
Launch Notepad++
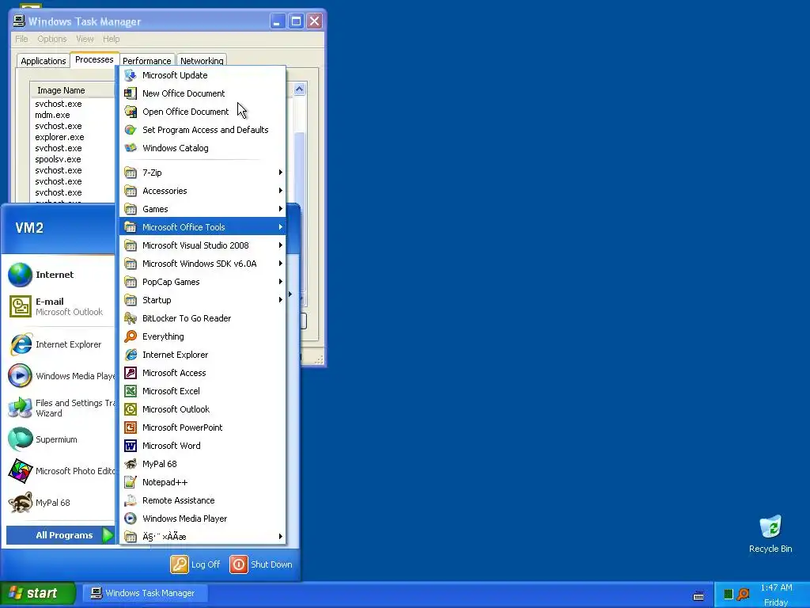click(202, 482)
